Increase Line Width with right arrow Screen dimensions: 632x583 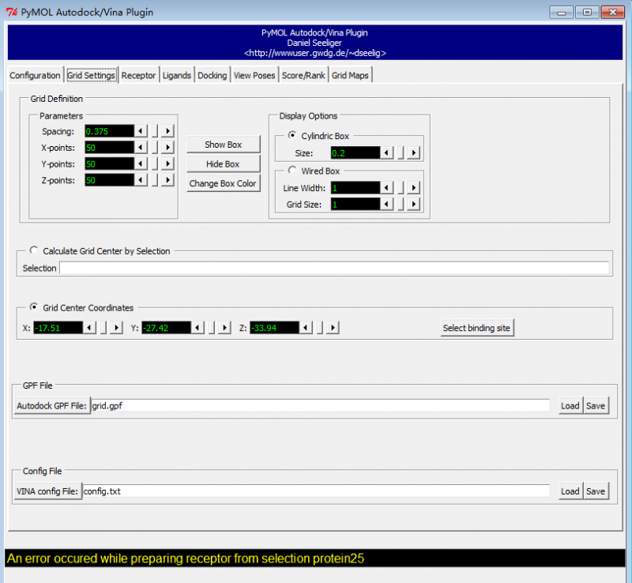pos(414,188)
